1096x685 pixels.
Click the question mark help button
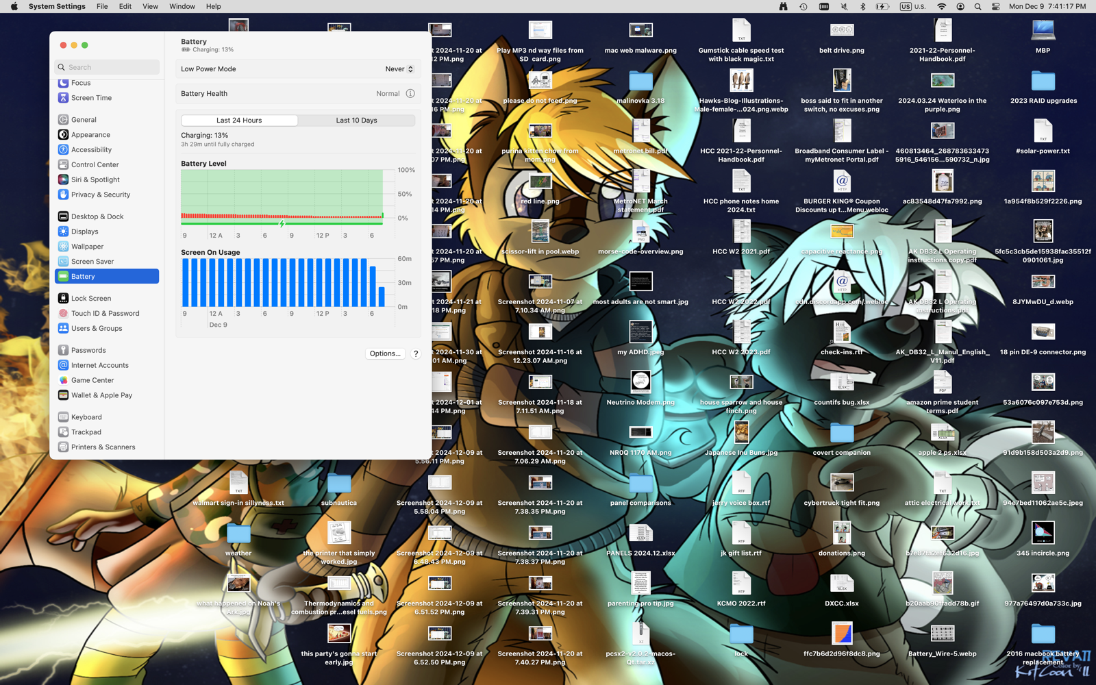click(x=416, y=353)
